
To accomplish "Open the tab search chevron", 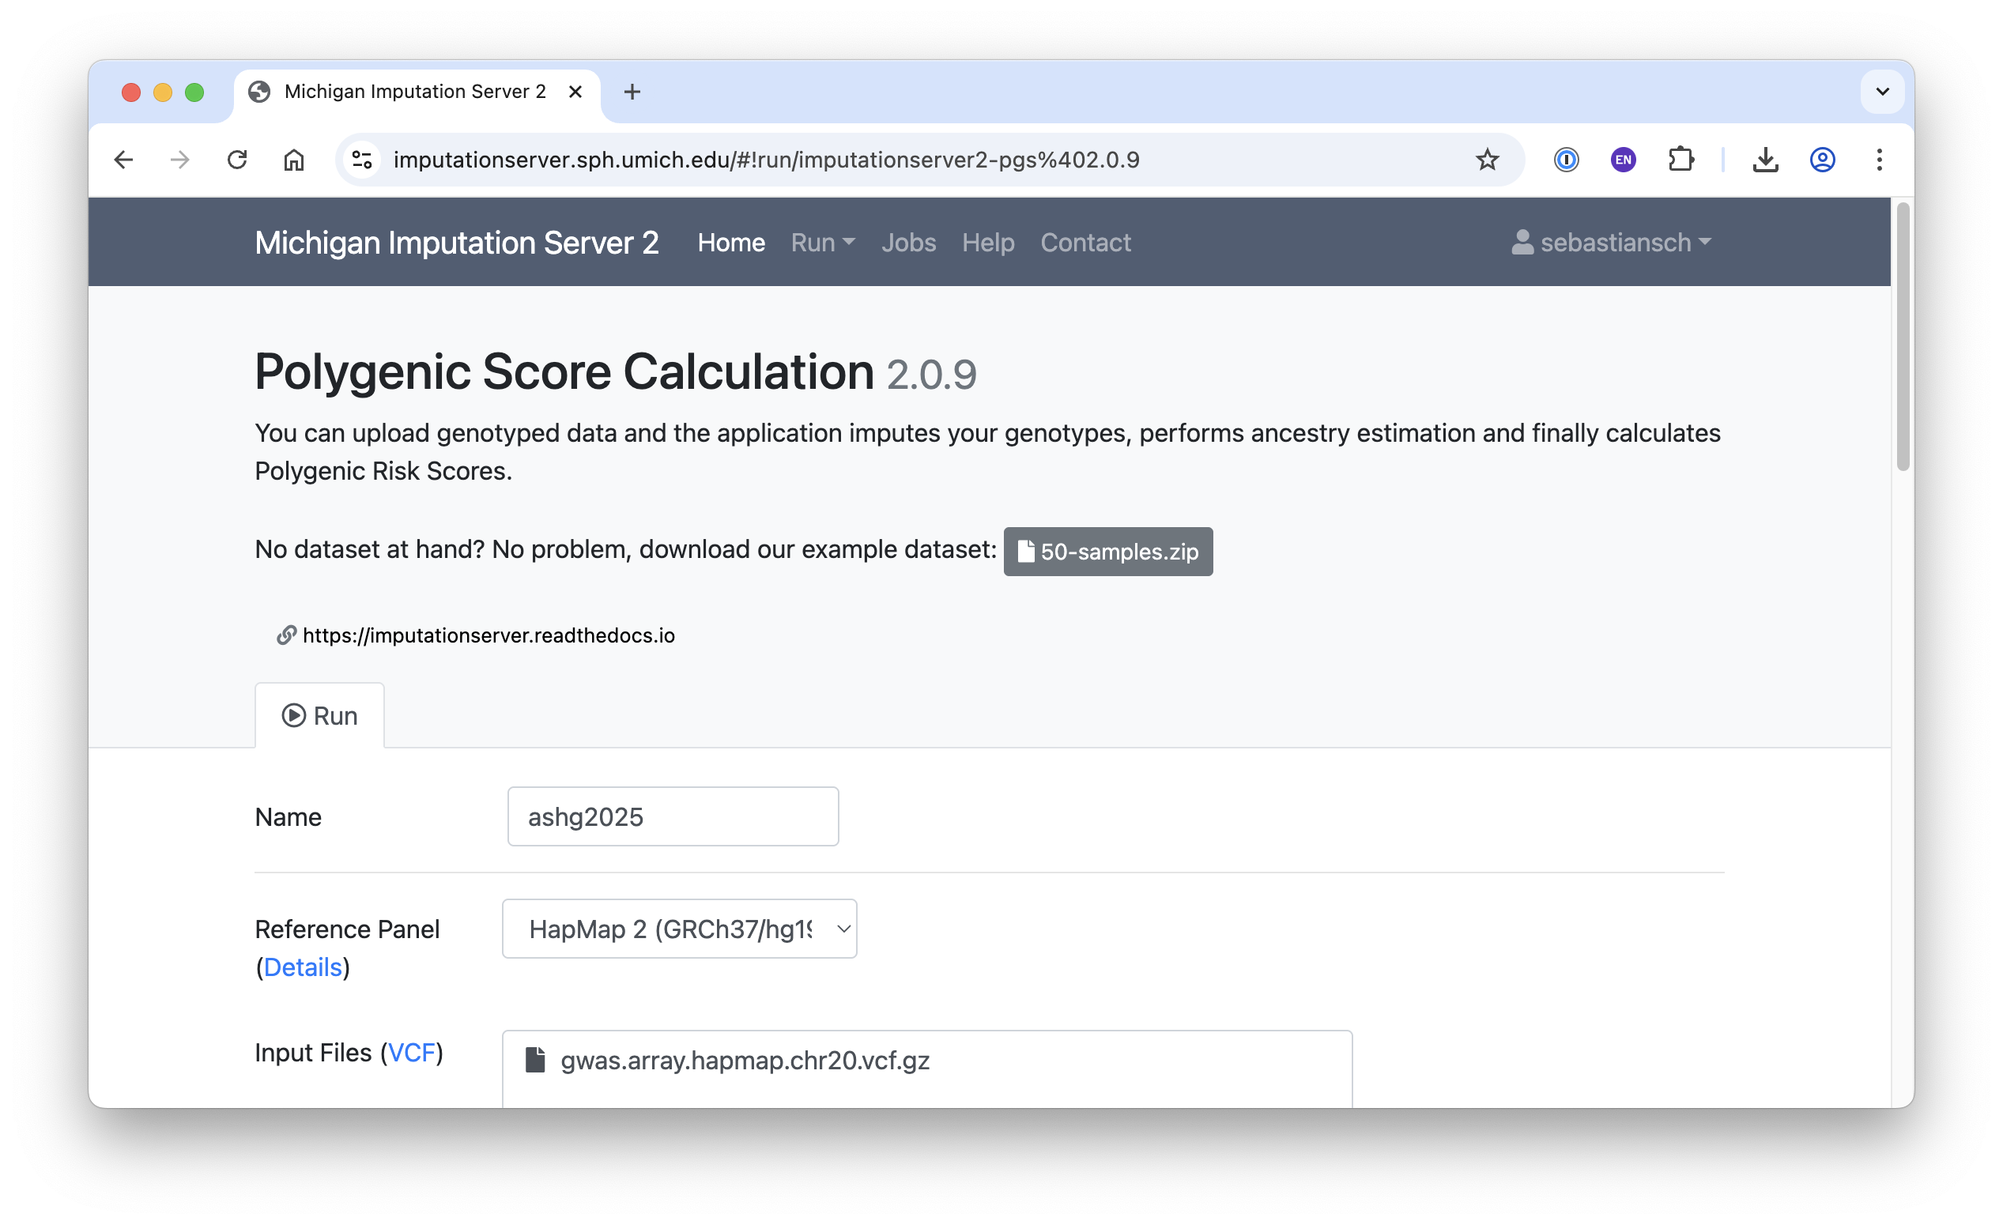I will pos(1882,92).
